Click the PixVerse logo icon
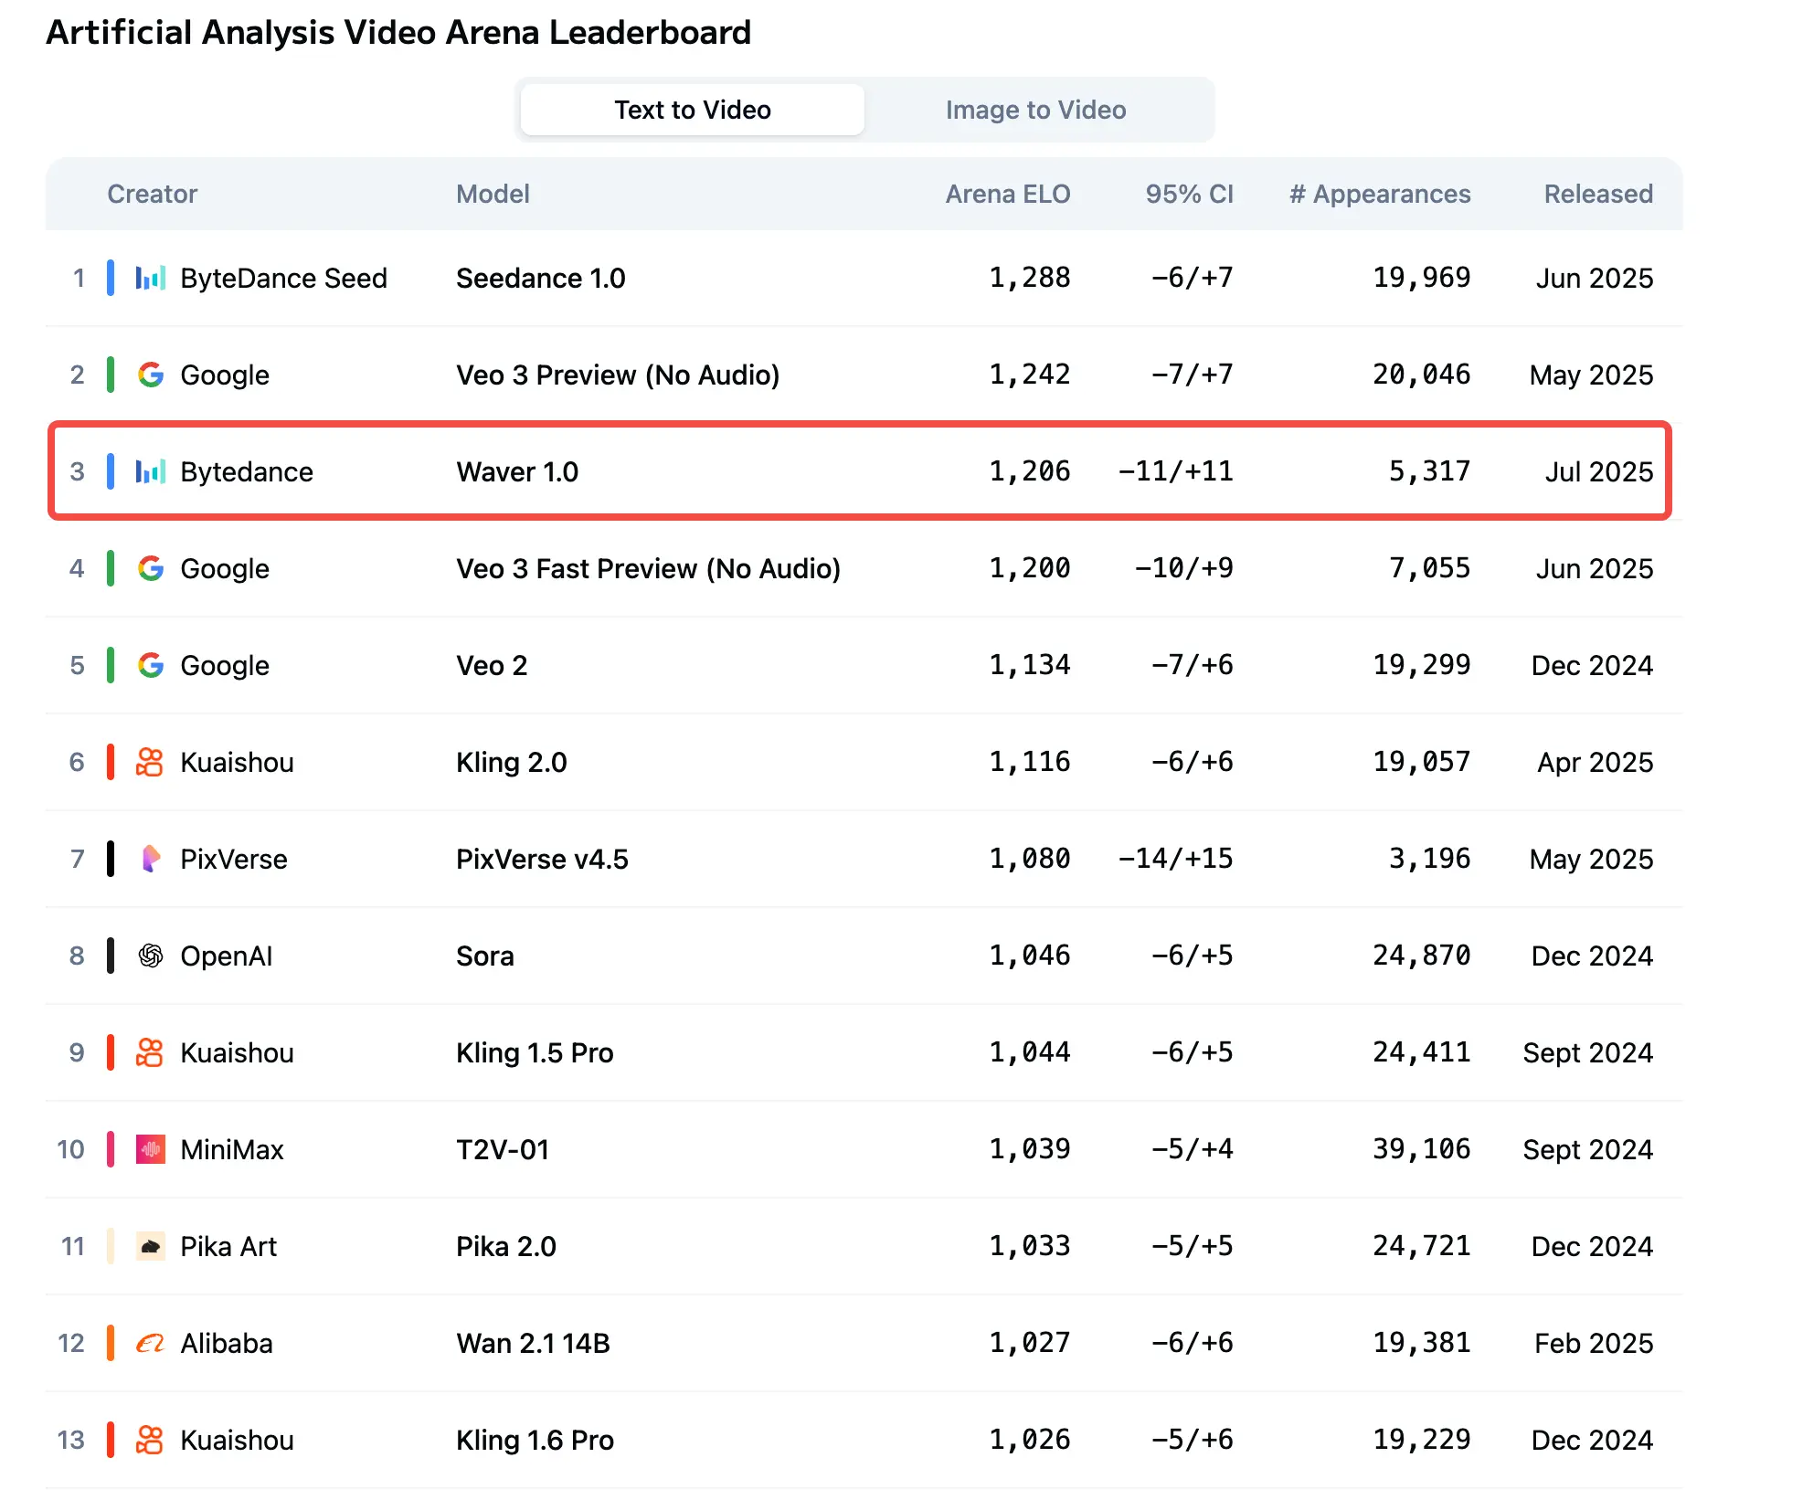1813x1500 pixels. coord(151,859)
